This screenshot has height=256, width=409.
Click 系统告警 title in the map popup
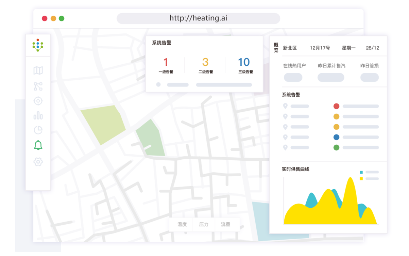(161, 43)
